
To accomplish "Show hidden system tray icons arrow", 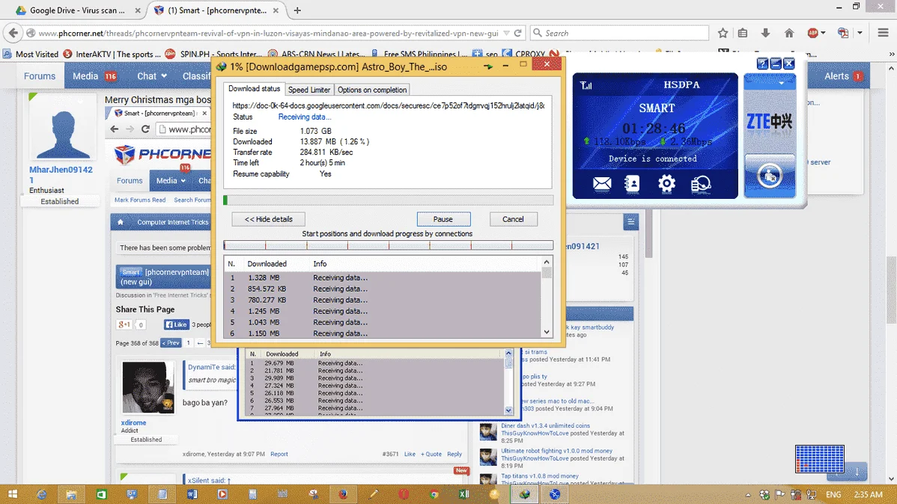I will pyautogui.click(x=748, y=495).
